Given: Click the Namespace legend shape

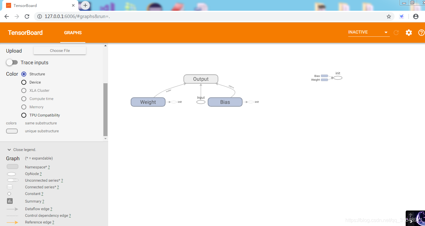Looking at the screenshot, I should [x=12, y=166].
